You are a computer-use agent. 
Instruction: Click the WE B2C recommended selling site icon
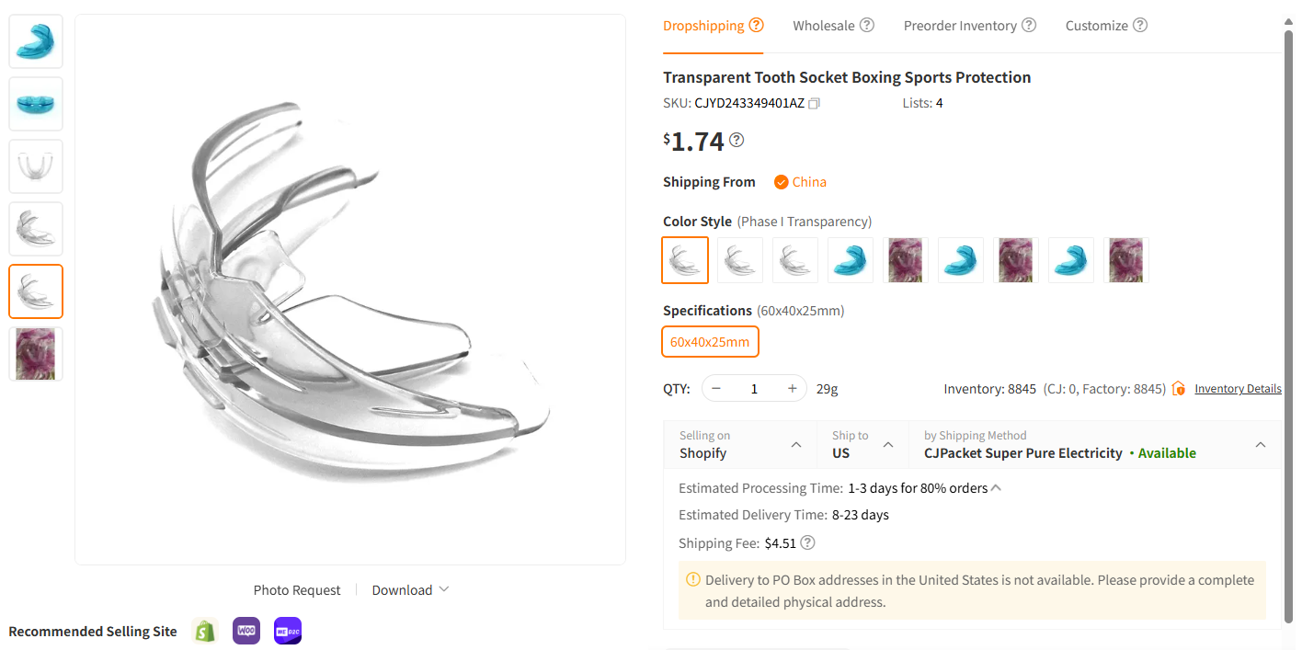tap(287, 631)
